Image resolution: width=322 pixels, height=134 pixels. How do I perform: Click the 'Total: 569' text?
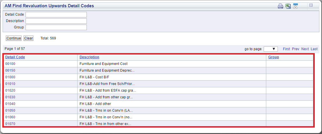(48, 38)
